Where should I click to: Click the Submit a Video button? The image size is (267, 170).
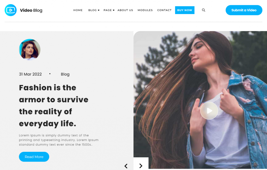[244, 10]
